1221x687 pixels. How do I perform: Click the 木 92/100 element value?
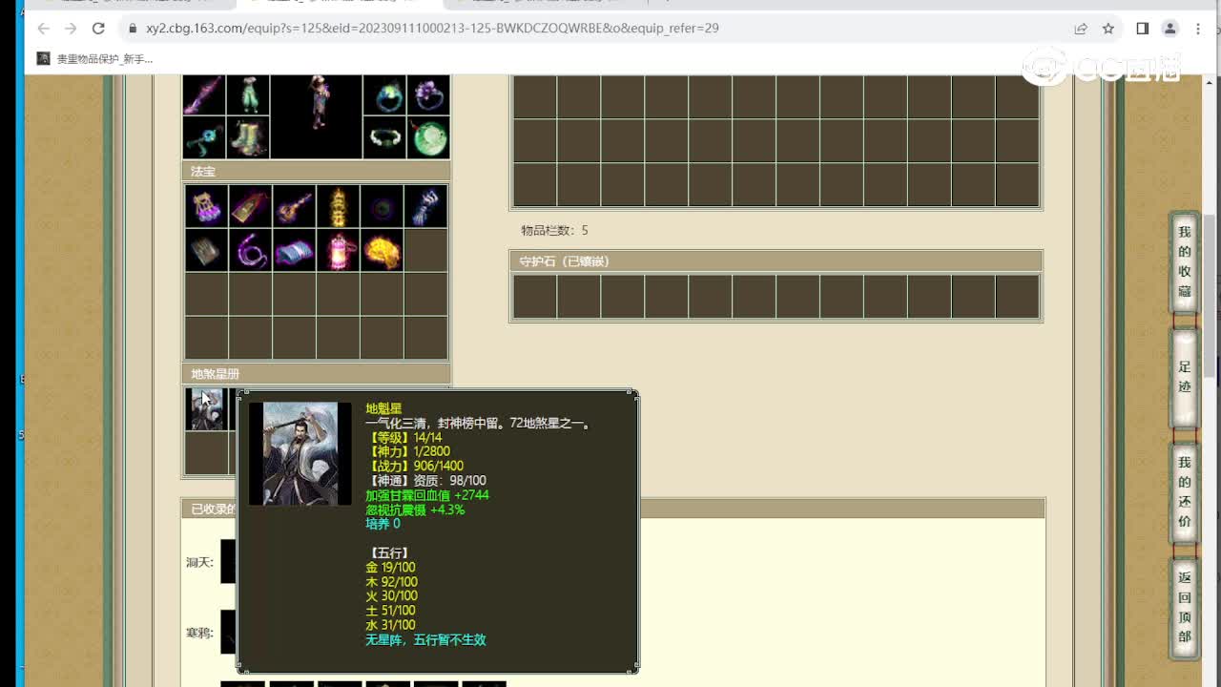click(x=391, y=582)
